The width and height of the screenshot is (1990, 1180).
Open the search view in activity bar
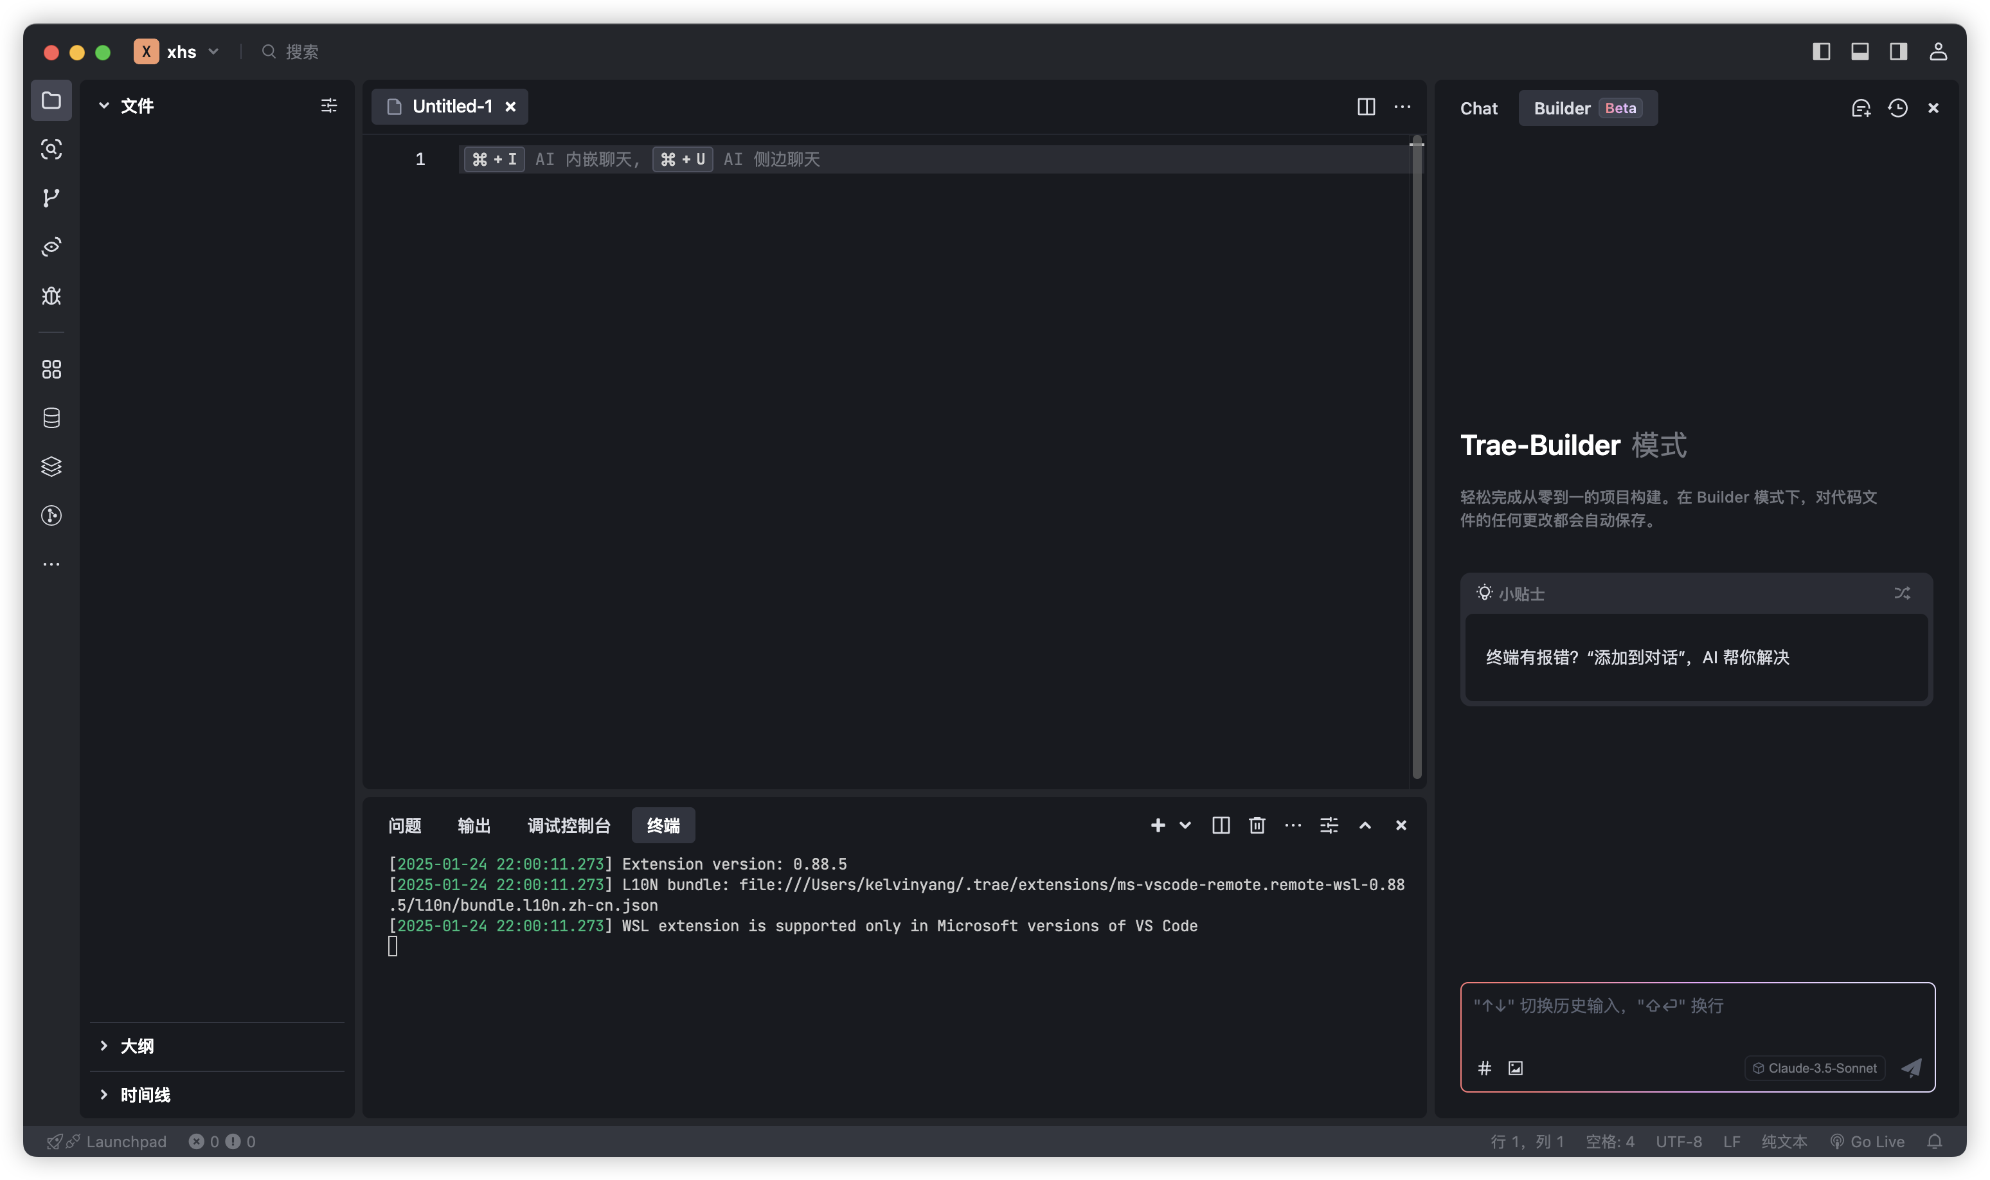(51, 148)
